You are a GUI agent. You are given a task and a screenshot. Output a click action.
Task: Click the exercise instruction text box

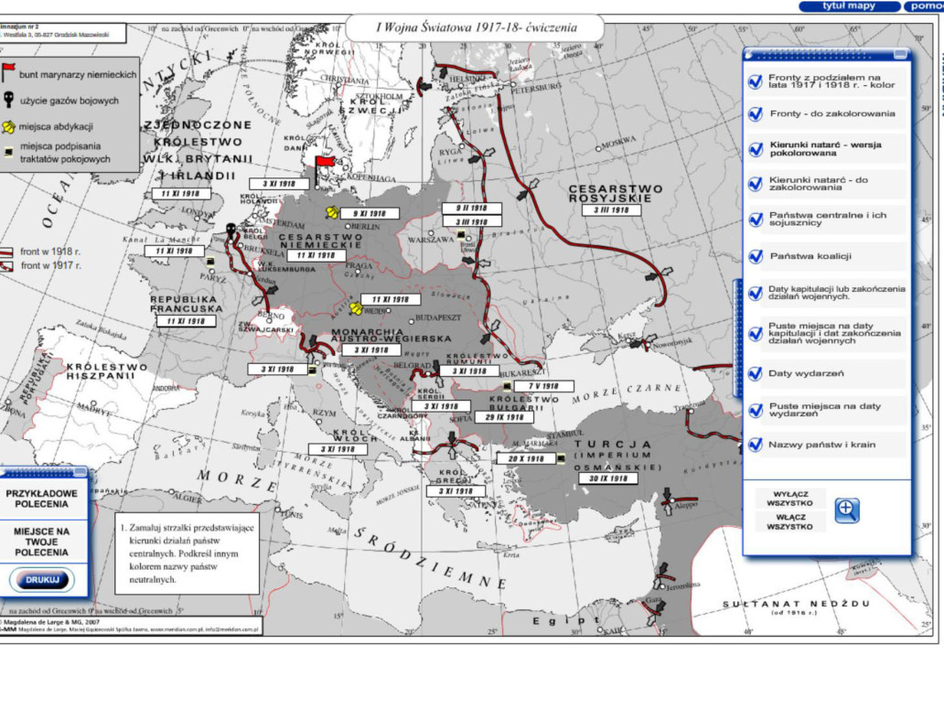[x=188, y=553]
